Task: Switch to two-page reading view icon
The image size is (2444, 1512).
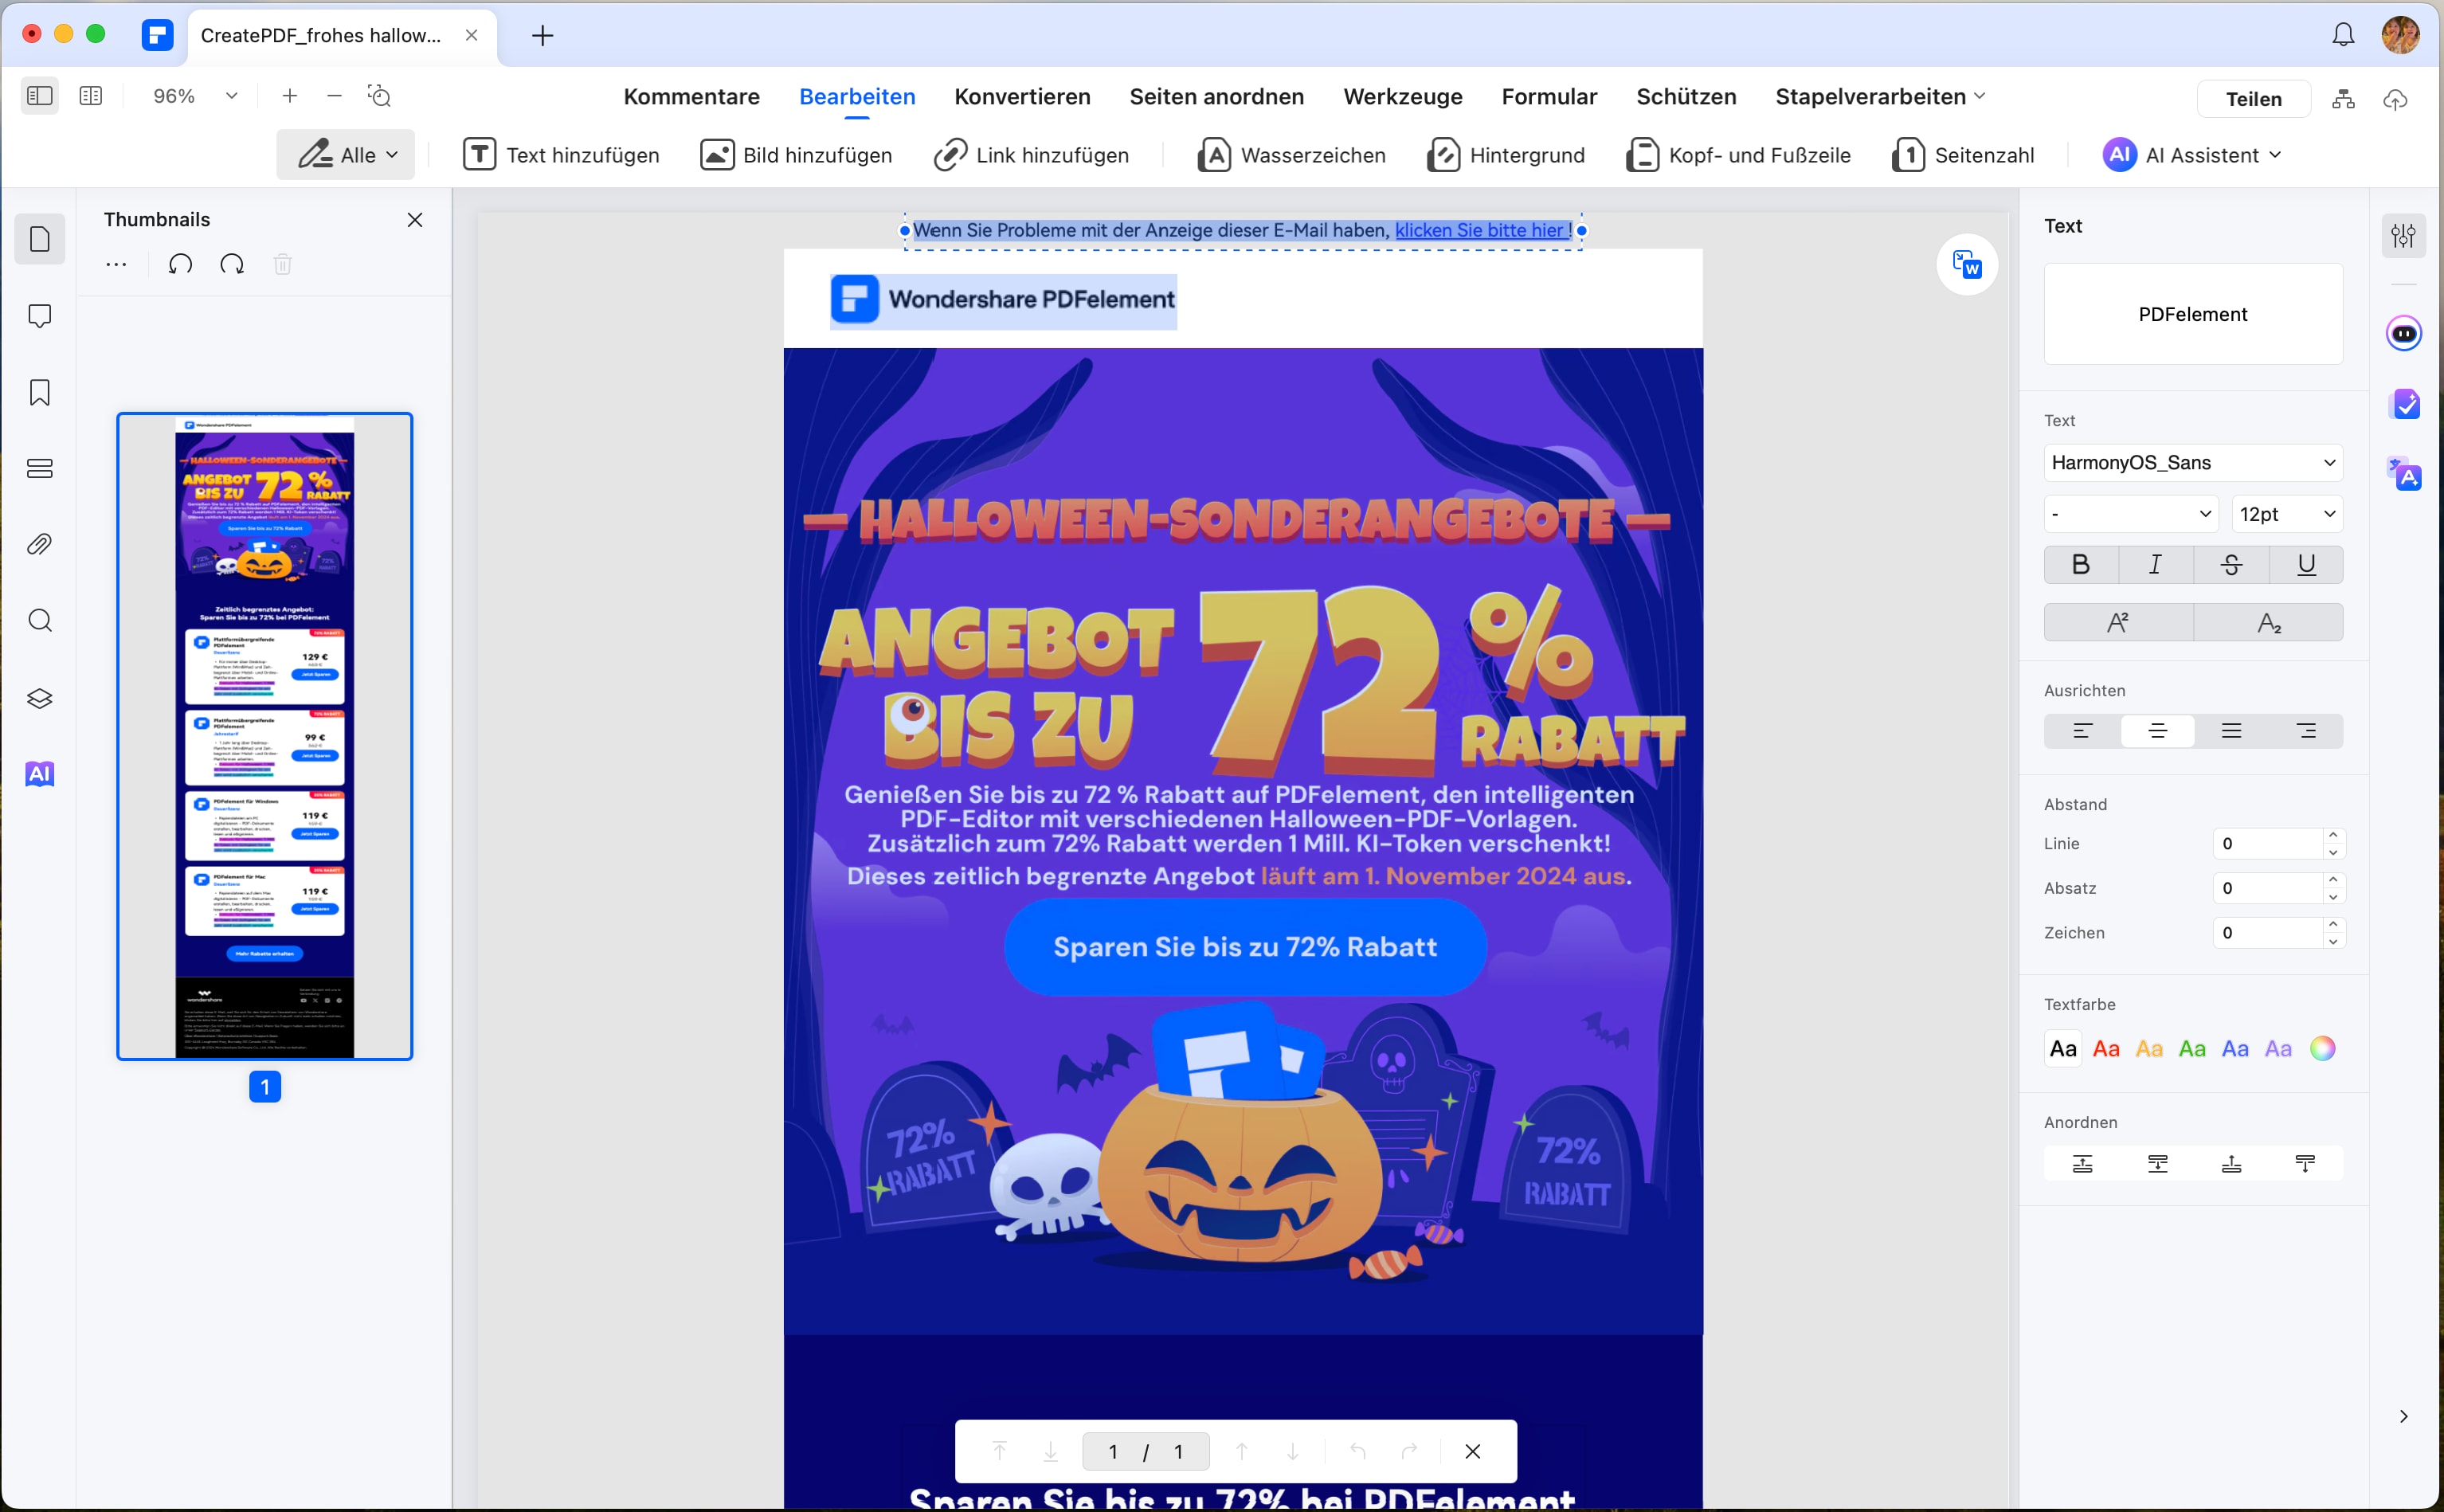Action: [91, 96]
